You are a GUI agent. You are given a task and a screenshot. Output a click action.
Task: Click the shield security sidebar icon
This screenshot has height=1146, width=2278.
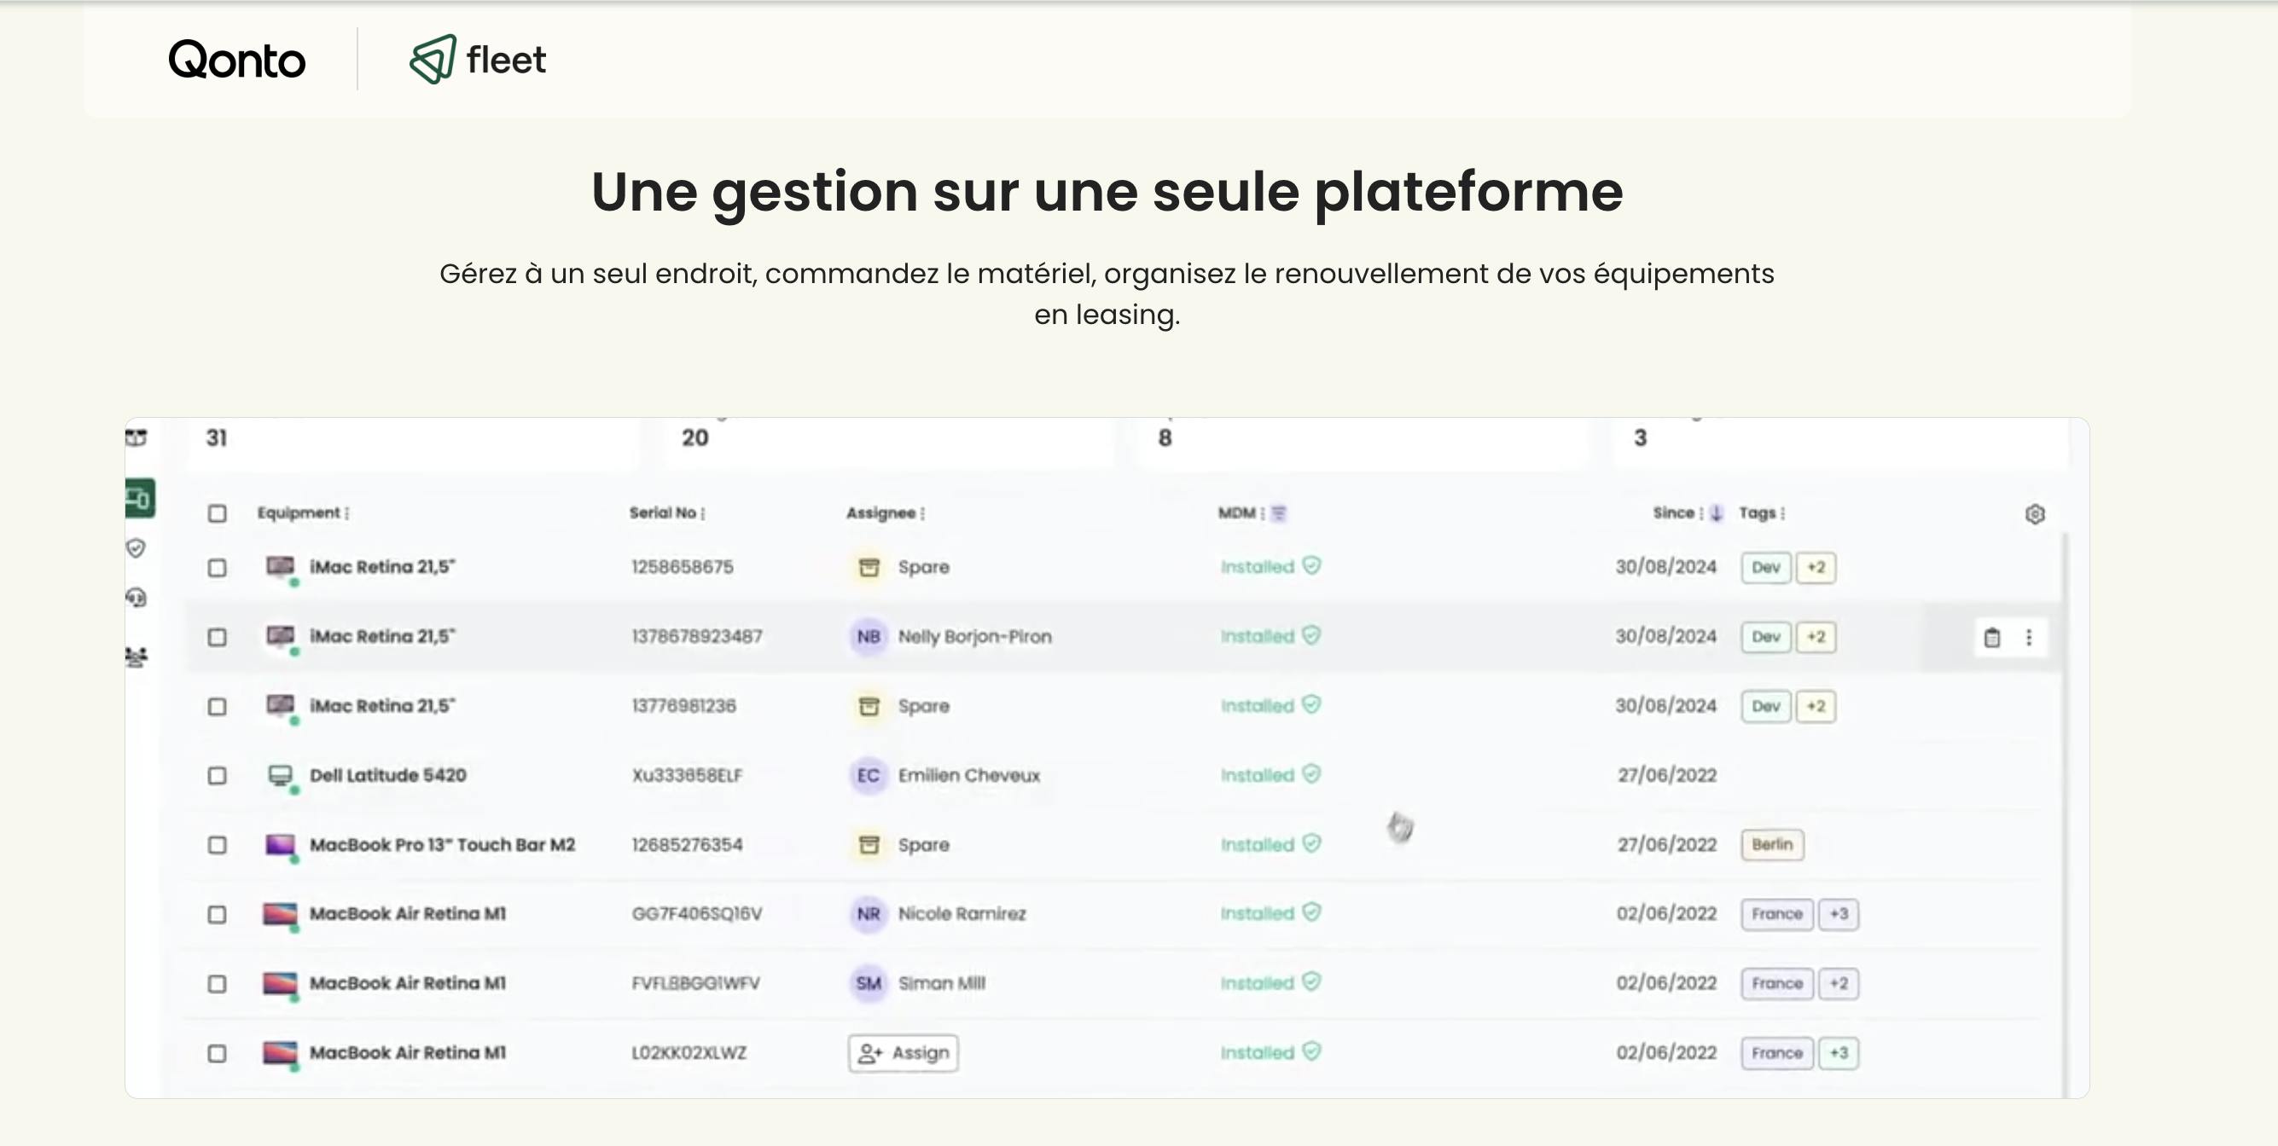[x=136, y=549]
